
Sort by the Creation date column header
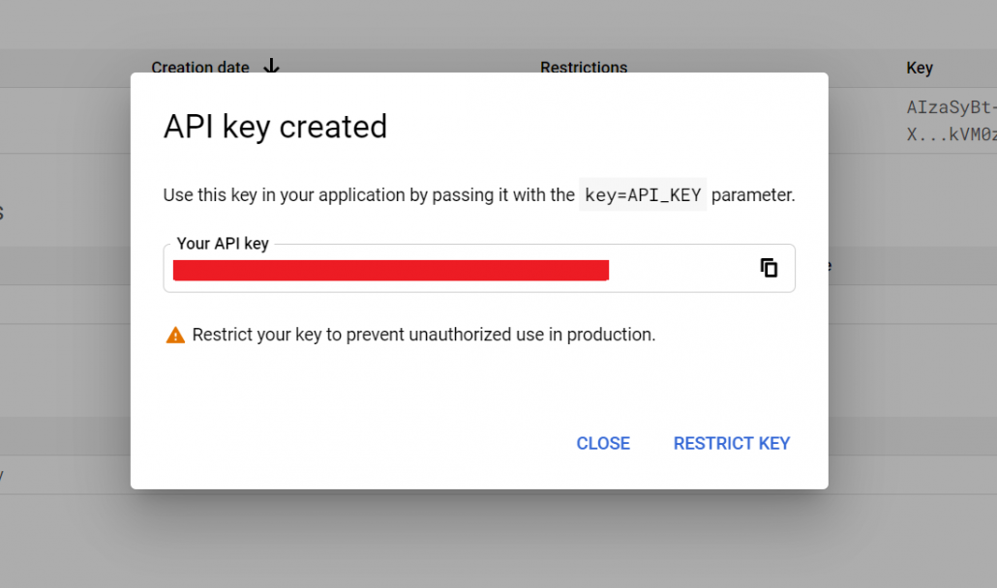pyautogui.click(x=200, y=68)
